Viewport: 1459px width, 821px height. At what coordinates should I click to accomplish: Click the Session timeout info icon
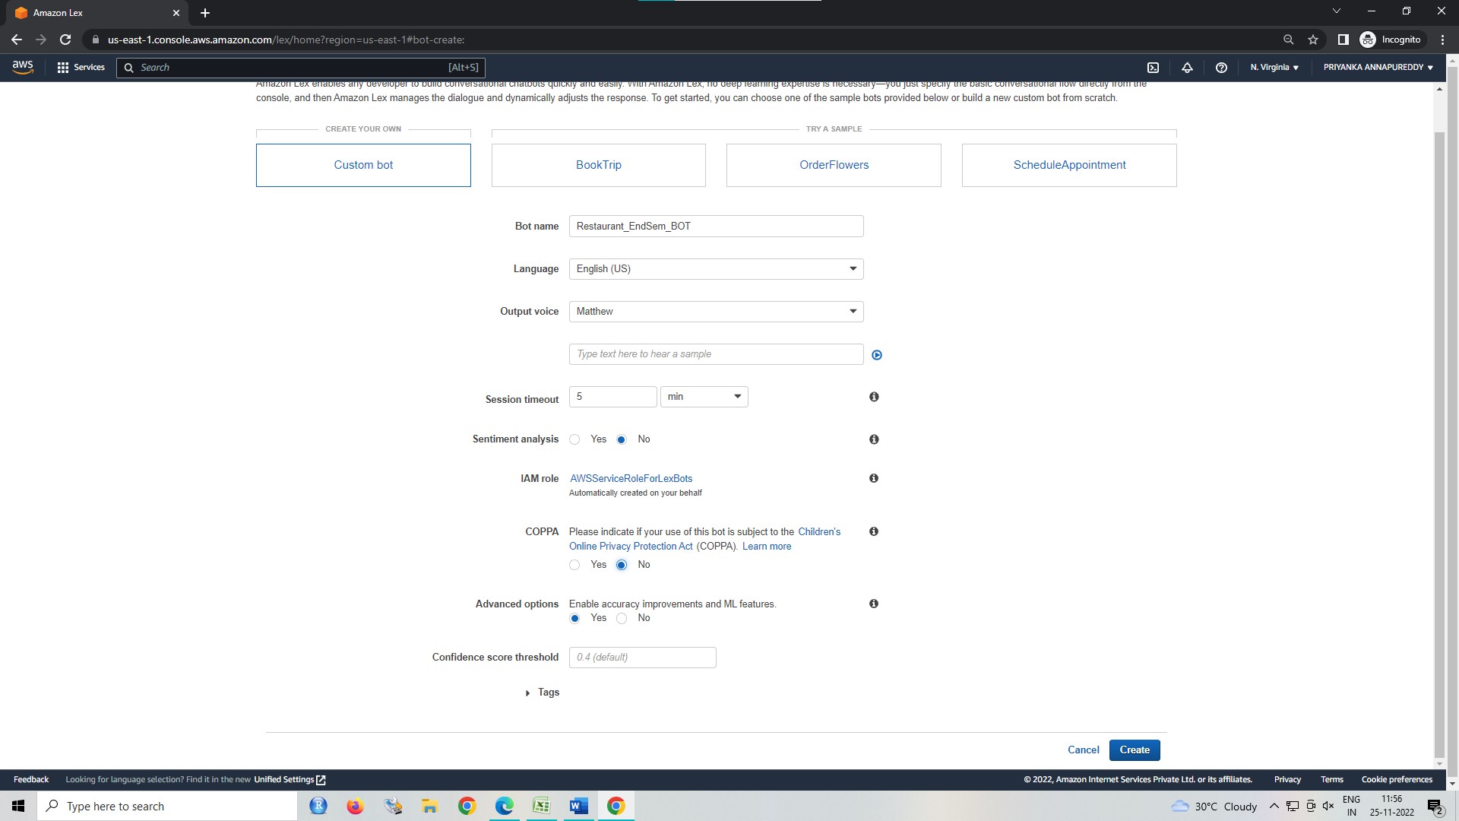click(874, 397)
